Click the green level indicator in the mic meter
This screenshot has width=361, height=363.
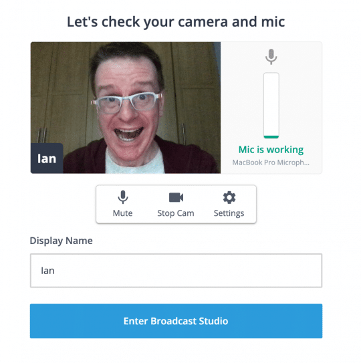click(x=271, y=137)
